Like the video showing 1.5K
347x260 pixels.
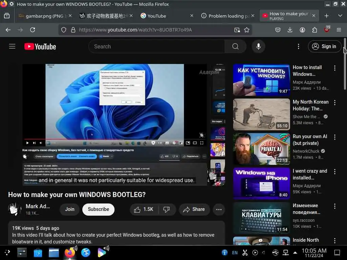(144, 209)
